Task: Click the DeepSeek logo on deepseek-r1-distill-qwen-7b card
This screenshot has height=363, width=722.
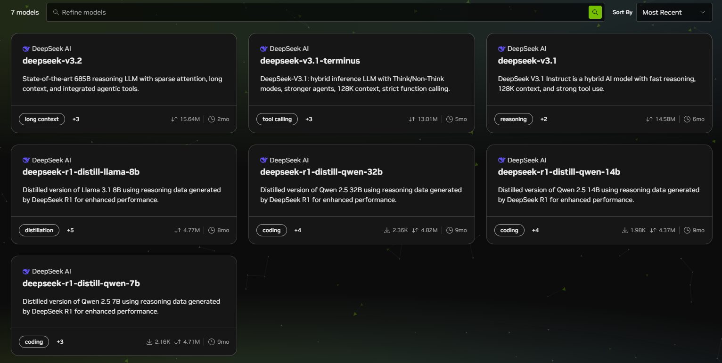Action: [26, 271]
